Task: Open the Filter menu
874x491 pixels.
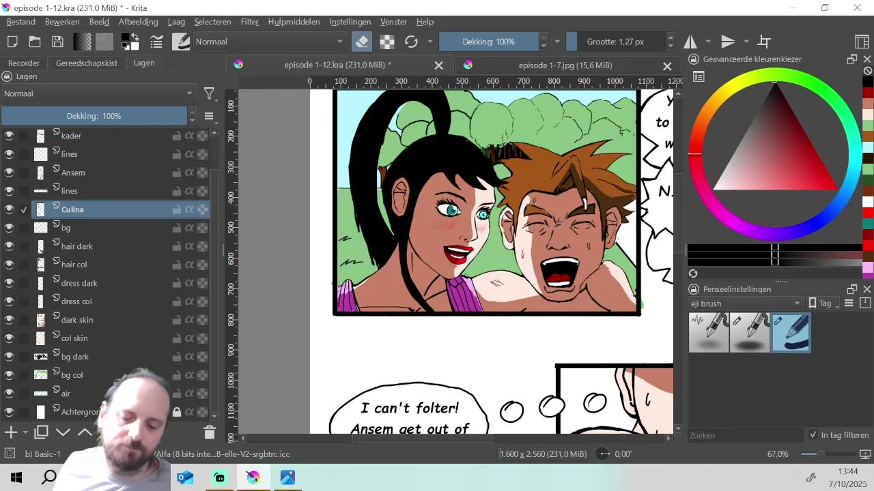Action: pos(250,22)
